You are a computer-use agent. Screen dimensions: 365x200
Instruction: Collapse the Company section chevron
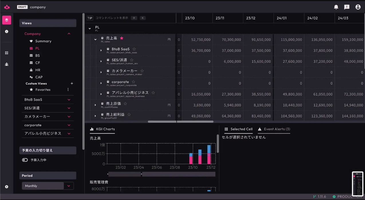69,34
